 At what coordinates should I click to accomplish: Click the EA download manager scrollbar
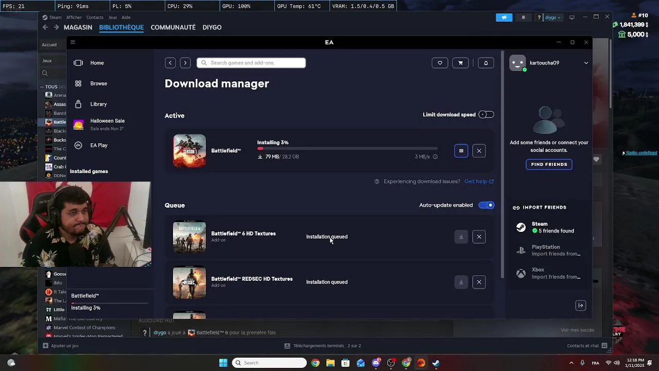point(502,165)
